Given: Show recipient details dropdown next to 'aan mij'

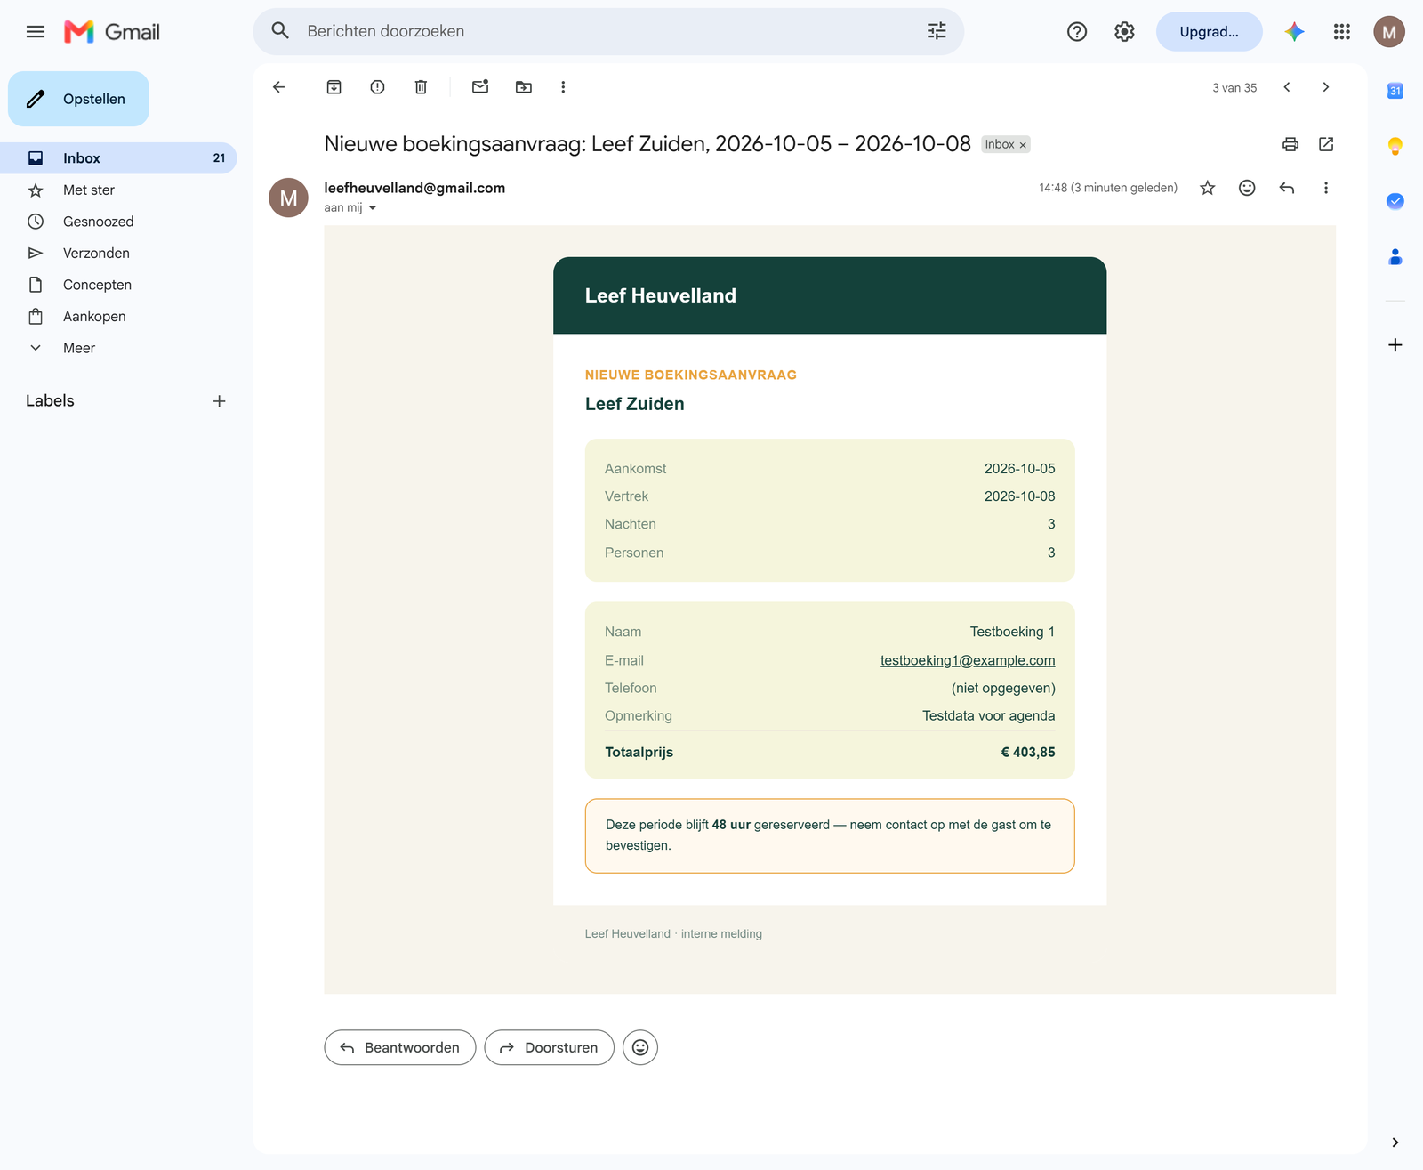Looking at the screenshot, I should pyautogui.click(x=373, y=208).
